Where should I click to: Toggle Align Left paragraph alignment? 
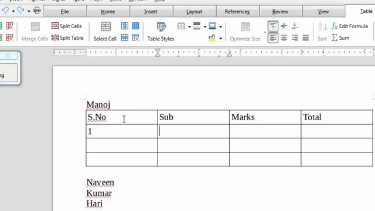(273, 38)
